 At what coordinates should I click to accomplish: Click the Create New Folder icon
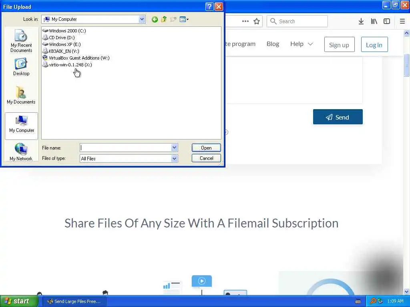pyautogui.click(x=173, y=19)
